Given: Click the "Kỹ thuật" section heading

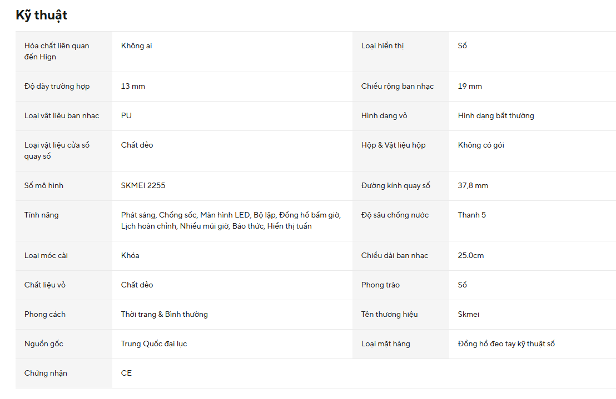Looking at the screenshot, I should coord(41,15).
